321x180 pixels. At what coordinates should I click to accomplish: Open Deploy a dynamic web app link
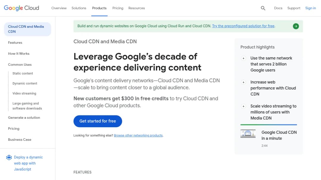[x=29, y=163]
